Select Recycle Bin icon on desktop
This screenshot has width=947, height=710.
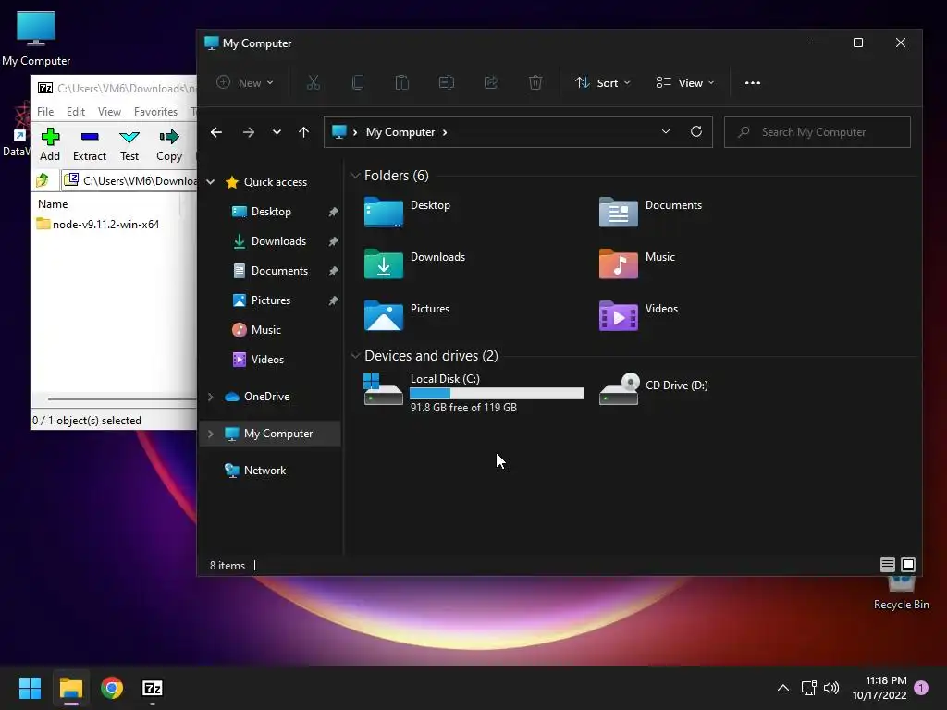coord(901,593)
